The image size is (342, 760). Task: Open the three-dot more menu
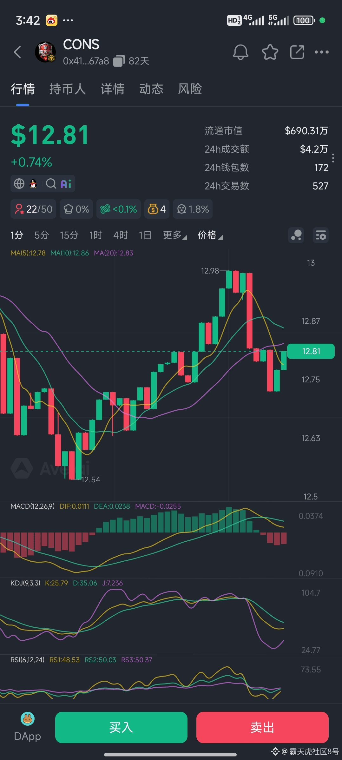[322, 52]
